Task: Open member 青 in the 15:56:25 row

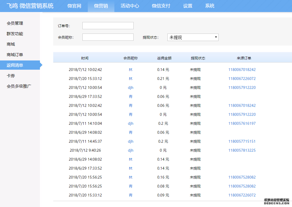Action: 131,186
